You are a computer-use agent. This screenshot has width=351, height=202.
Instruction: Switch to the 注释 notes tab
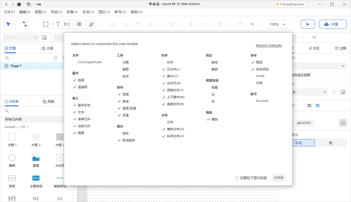click(340, 48)
